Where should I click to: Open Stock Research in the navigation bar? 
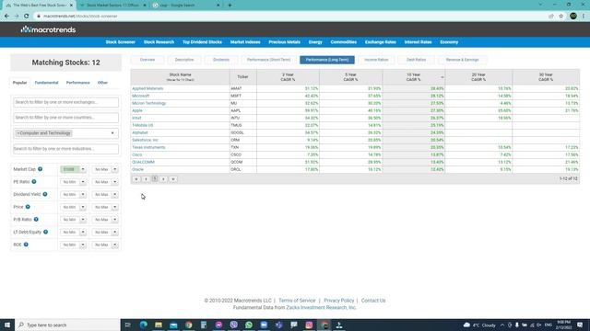coord(159,42)
